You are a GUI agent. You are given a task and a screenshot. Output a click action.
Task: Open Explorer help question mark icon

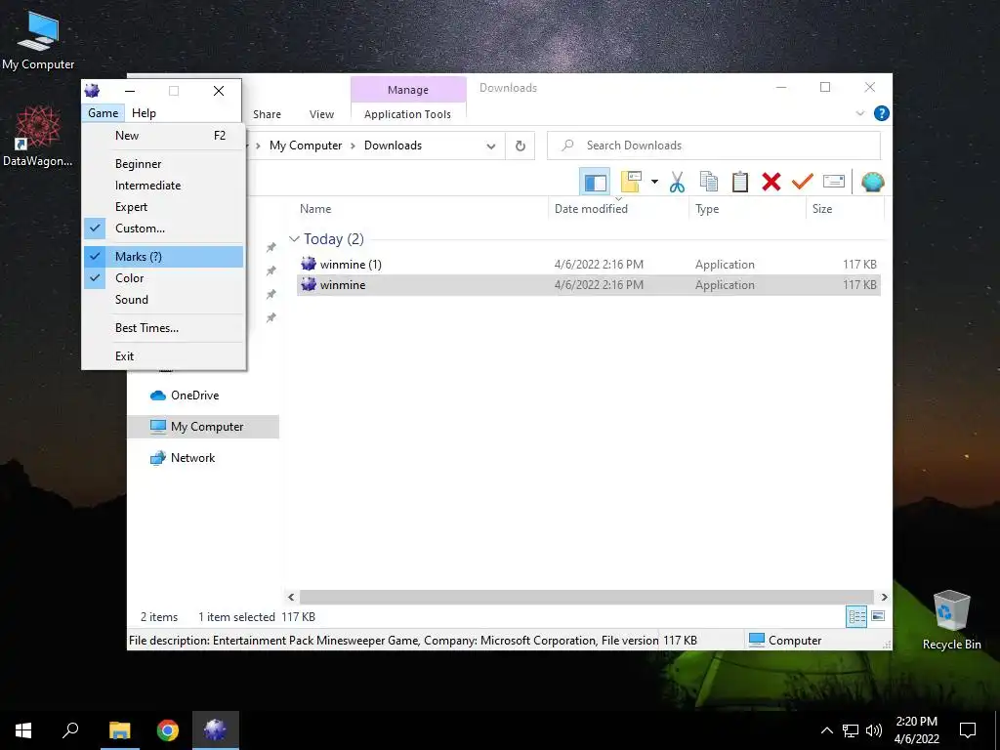[x=882, y=113]
